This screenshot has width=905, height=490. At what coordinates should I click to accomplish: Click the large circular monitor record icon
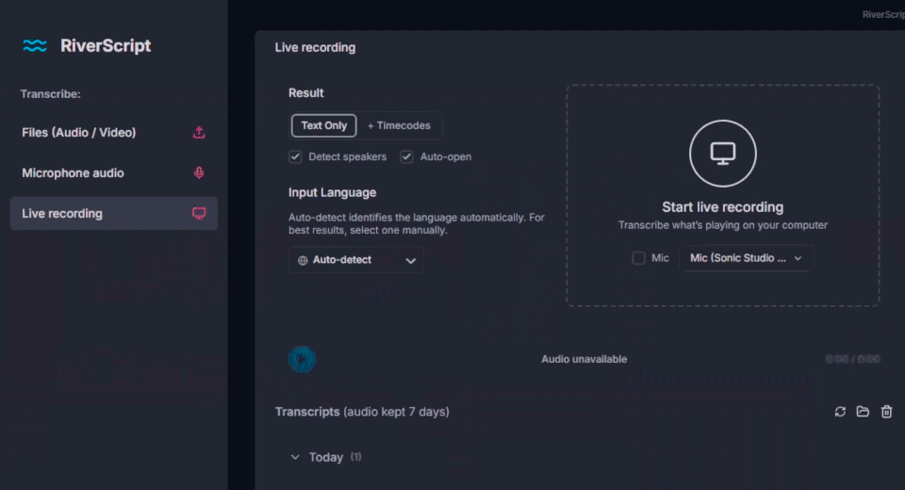[x=723, y=154]
